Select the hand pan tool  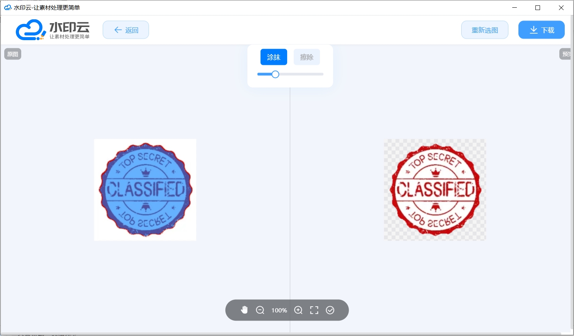coord(244,310)
